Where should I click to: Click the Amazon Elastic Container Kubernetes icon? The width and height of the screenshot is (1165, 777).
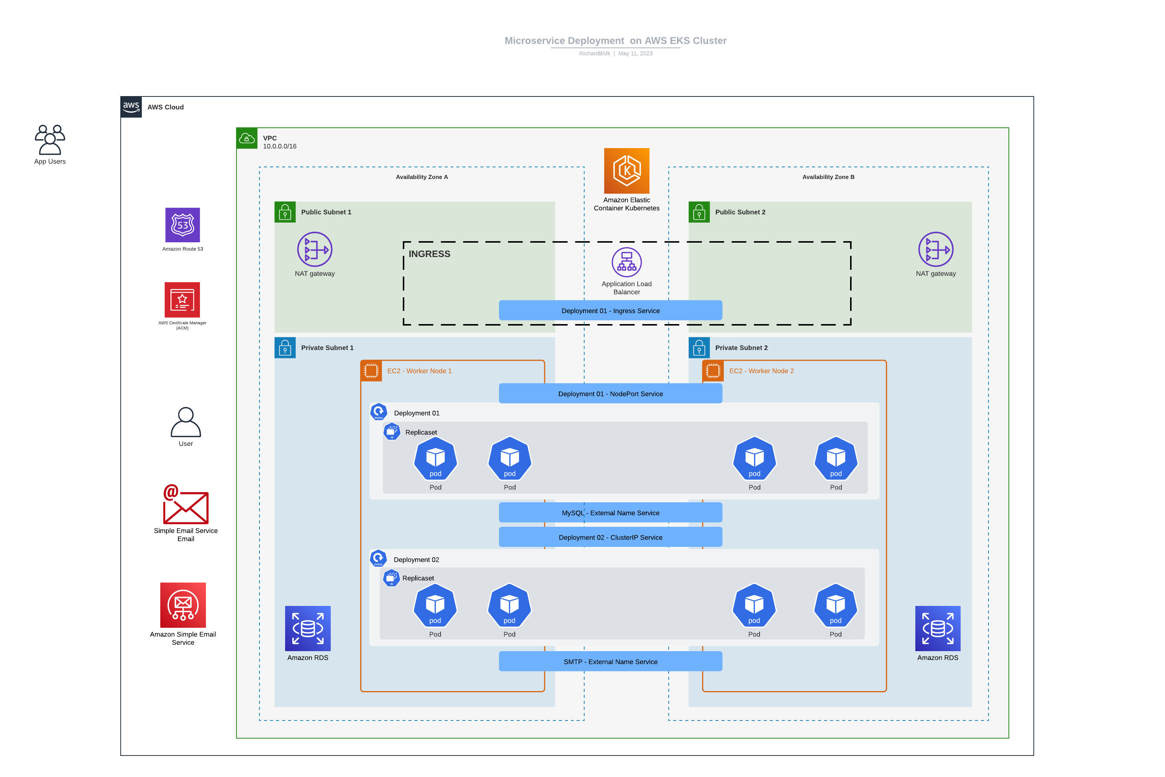pyautogui.click(x=626, y=171)
